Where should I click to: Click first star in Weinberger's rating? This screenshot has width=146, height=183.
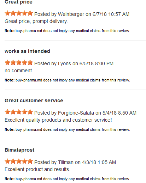pos(7,13)
